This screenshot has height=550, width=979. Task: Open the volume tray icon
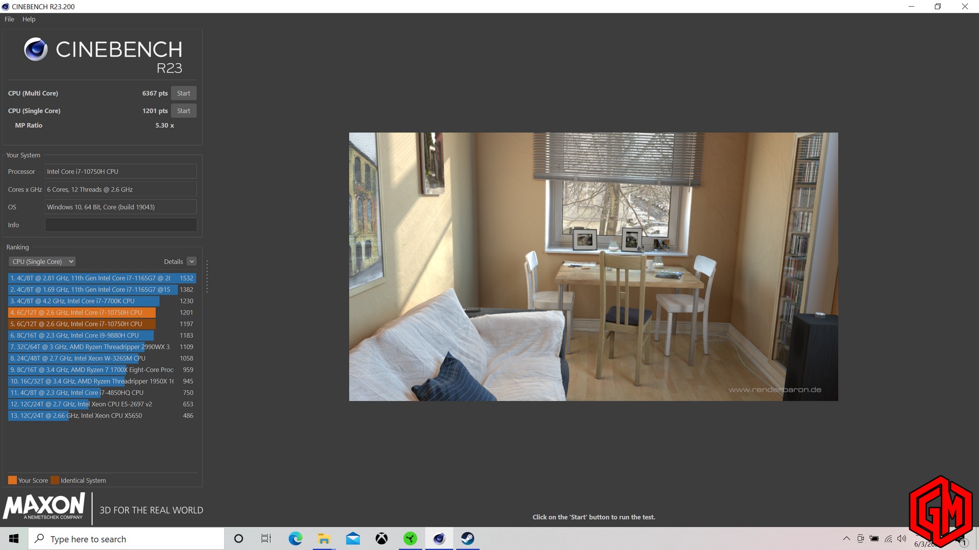click(x=901, y=539)
